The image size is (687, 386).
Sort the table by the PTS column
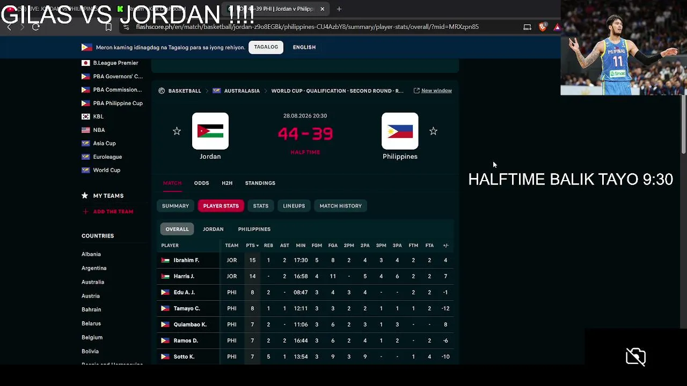pyautogui.click(x=252, y=246)
